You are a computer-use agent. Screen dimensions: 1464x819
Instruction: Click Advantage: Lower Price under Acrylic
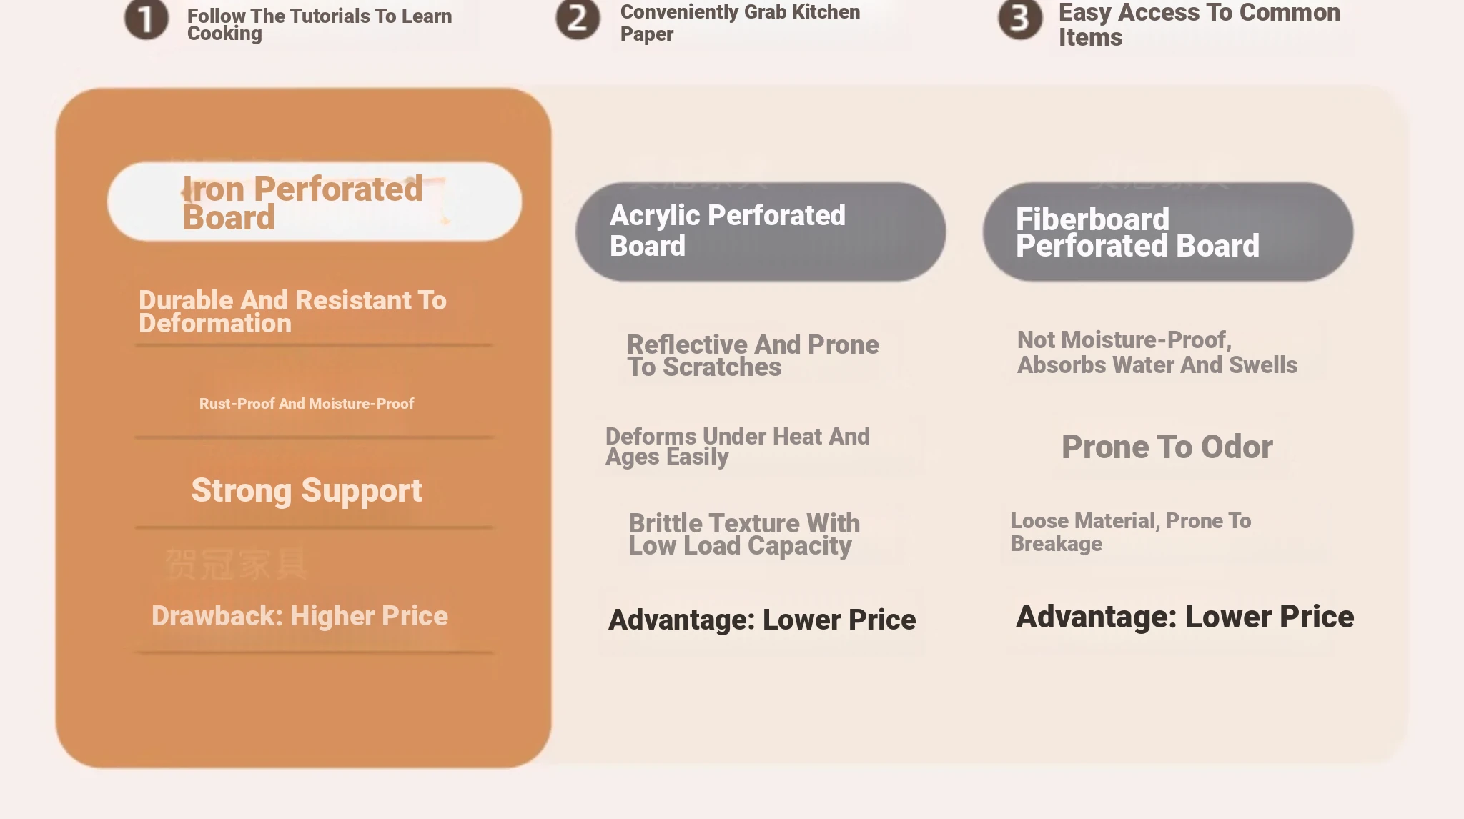click(762, 620)
